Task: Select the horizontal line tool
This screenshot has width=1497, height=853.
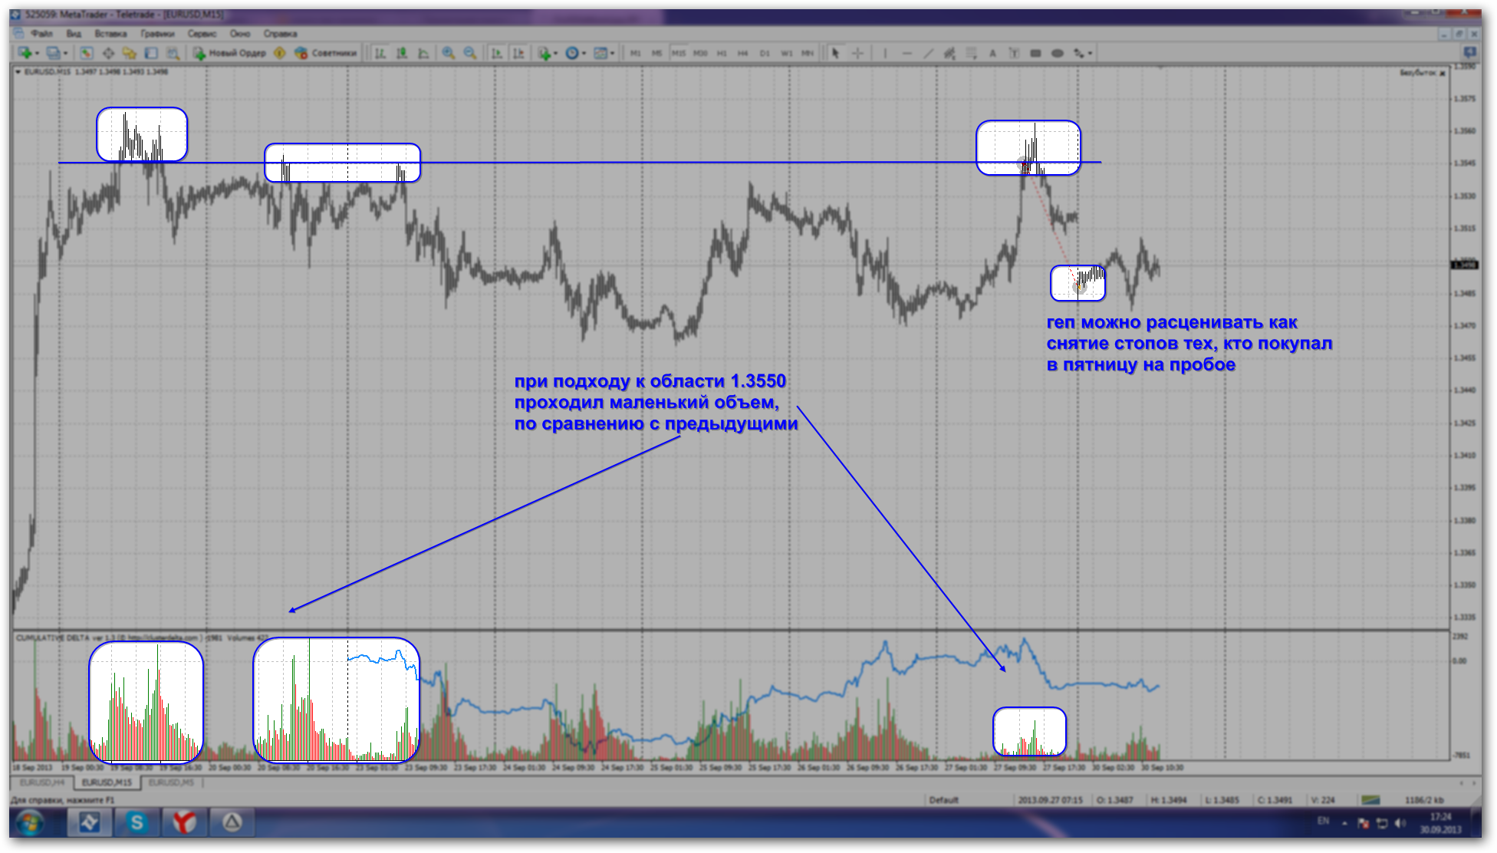Action: (x=906, y=53)
